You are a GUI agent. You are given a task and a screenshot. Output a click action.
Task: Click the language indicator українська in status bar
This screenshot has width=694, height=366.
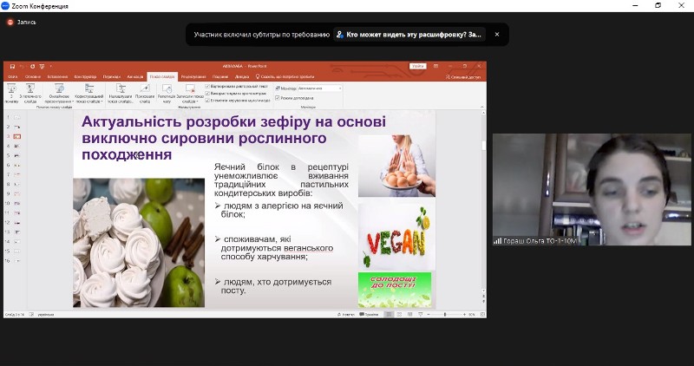[46, 315]
